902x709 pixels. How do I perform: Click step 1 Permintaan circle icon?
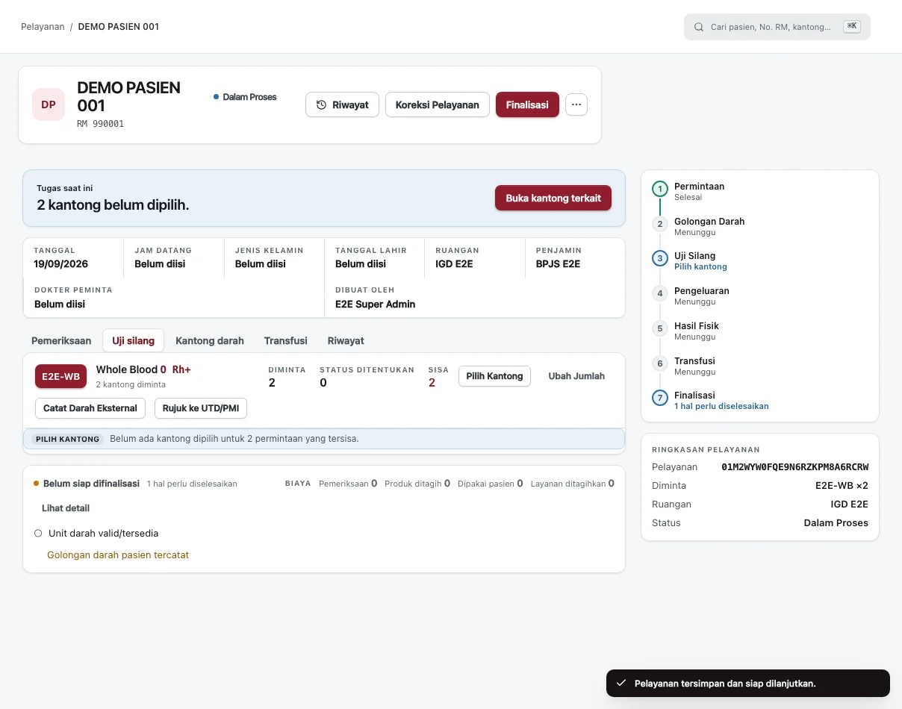tap(660, 189)
